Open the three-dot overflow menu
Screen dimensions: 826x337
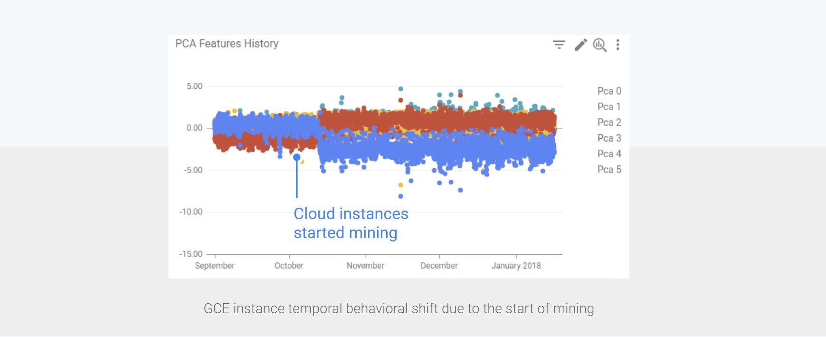(x=617, y=44)
